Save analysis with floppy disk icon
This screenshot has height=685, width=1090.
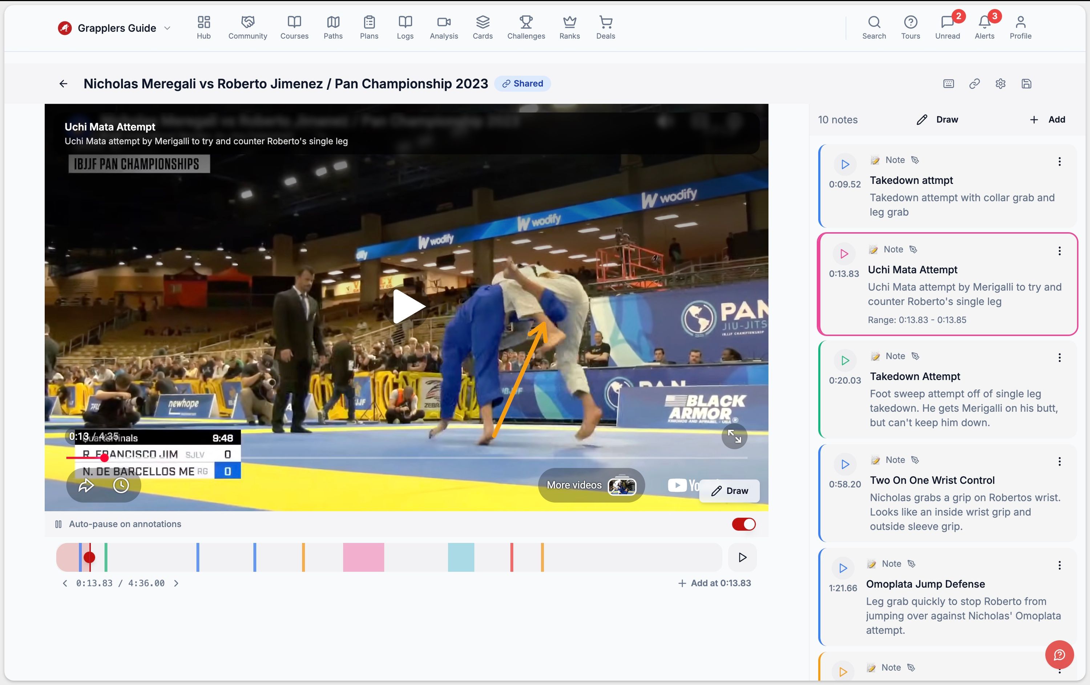click(1026, 84)
